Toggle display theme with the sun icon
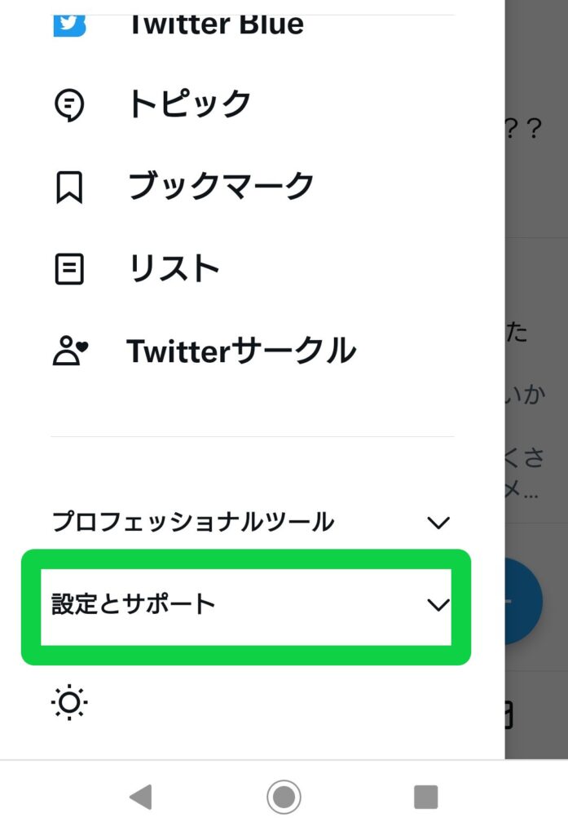This screenshot has width=568, height=835. point(69,703)
